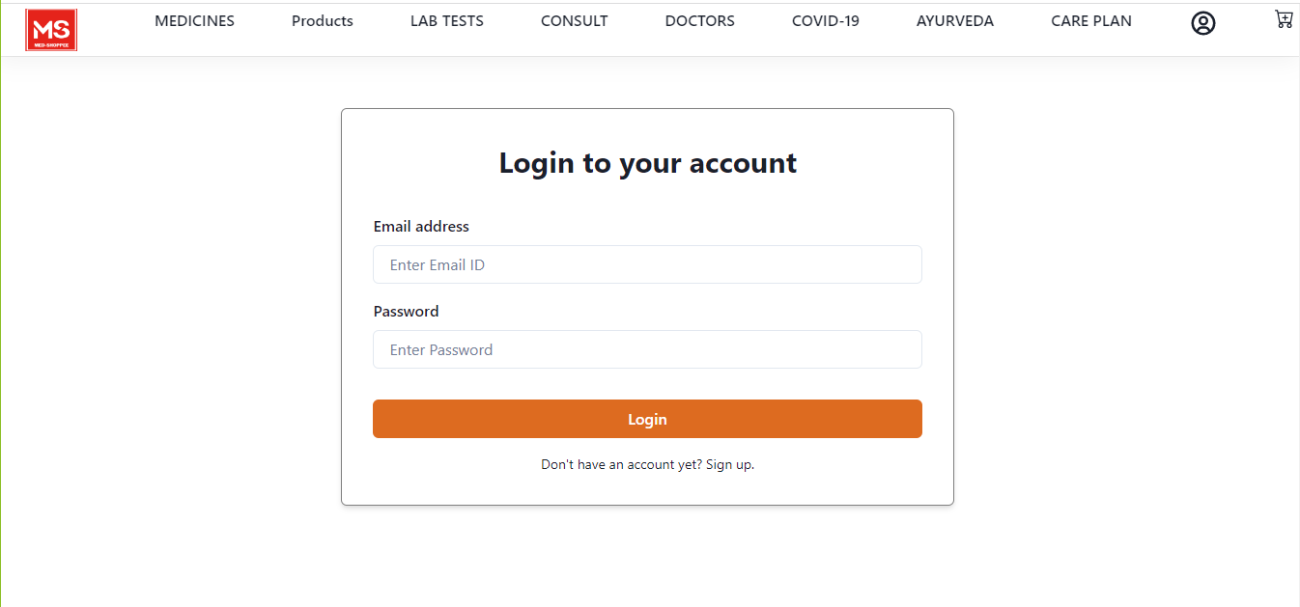This screenshot has height=607, width=1300.
Task: Open the AYURVEDA menu
Action: point(954,20)
